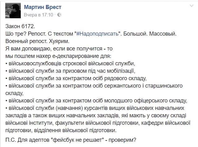Click the bullet about строкової військової служби

[70, 63]
